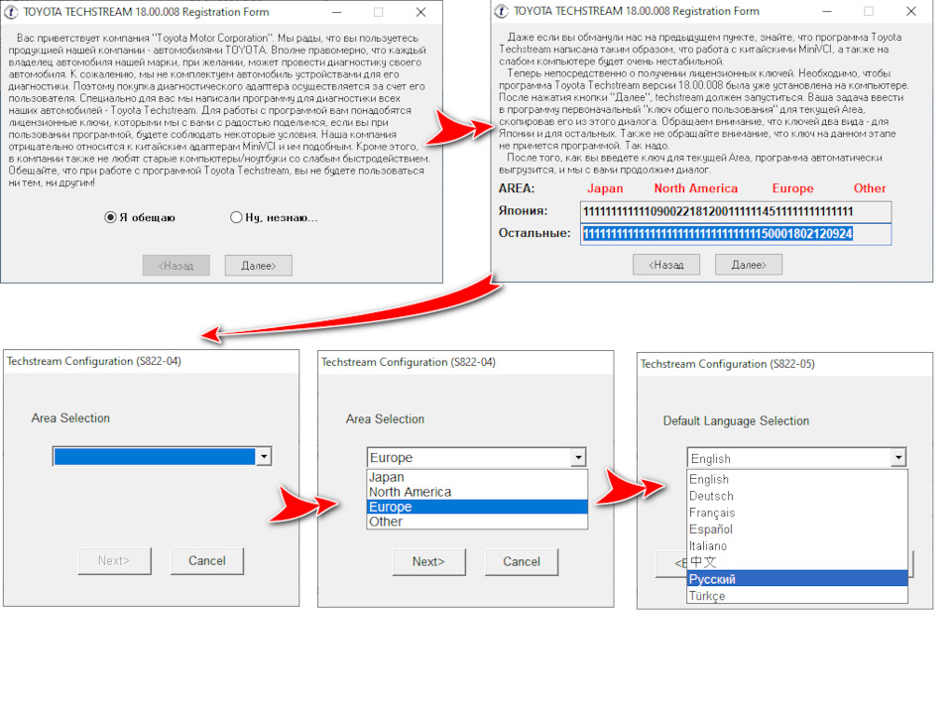Image resolution: width=952 pixels, height=703 pixels.
Task: Click the red "North America" label in the AREA row
Action: pos(696,188)
